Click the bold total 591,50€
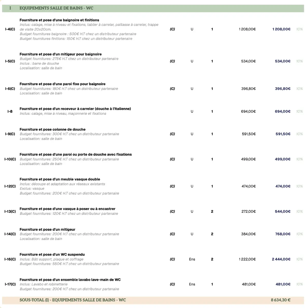Image resolution: width=308 pixels, height=308 pixels. point(283,134)
